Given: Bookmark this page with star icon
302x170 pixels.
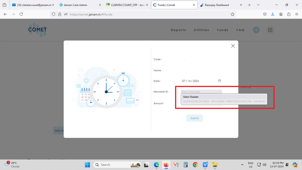Looking at the screenshot, I should [232, 14].
